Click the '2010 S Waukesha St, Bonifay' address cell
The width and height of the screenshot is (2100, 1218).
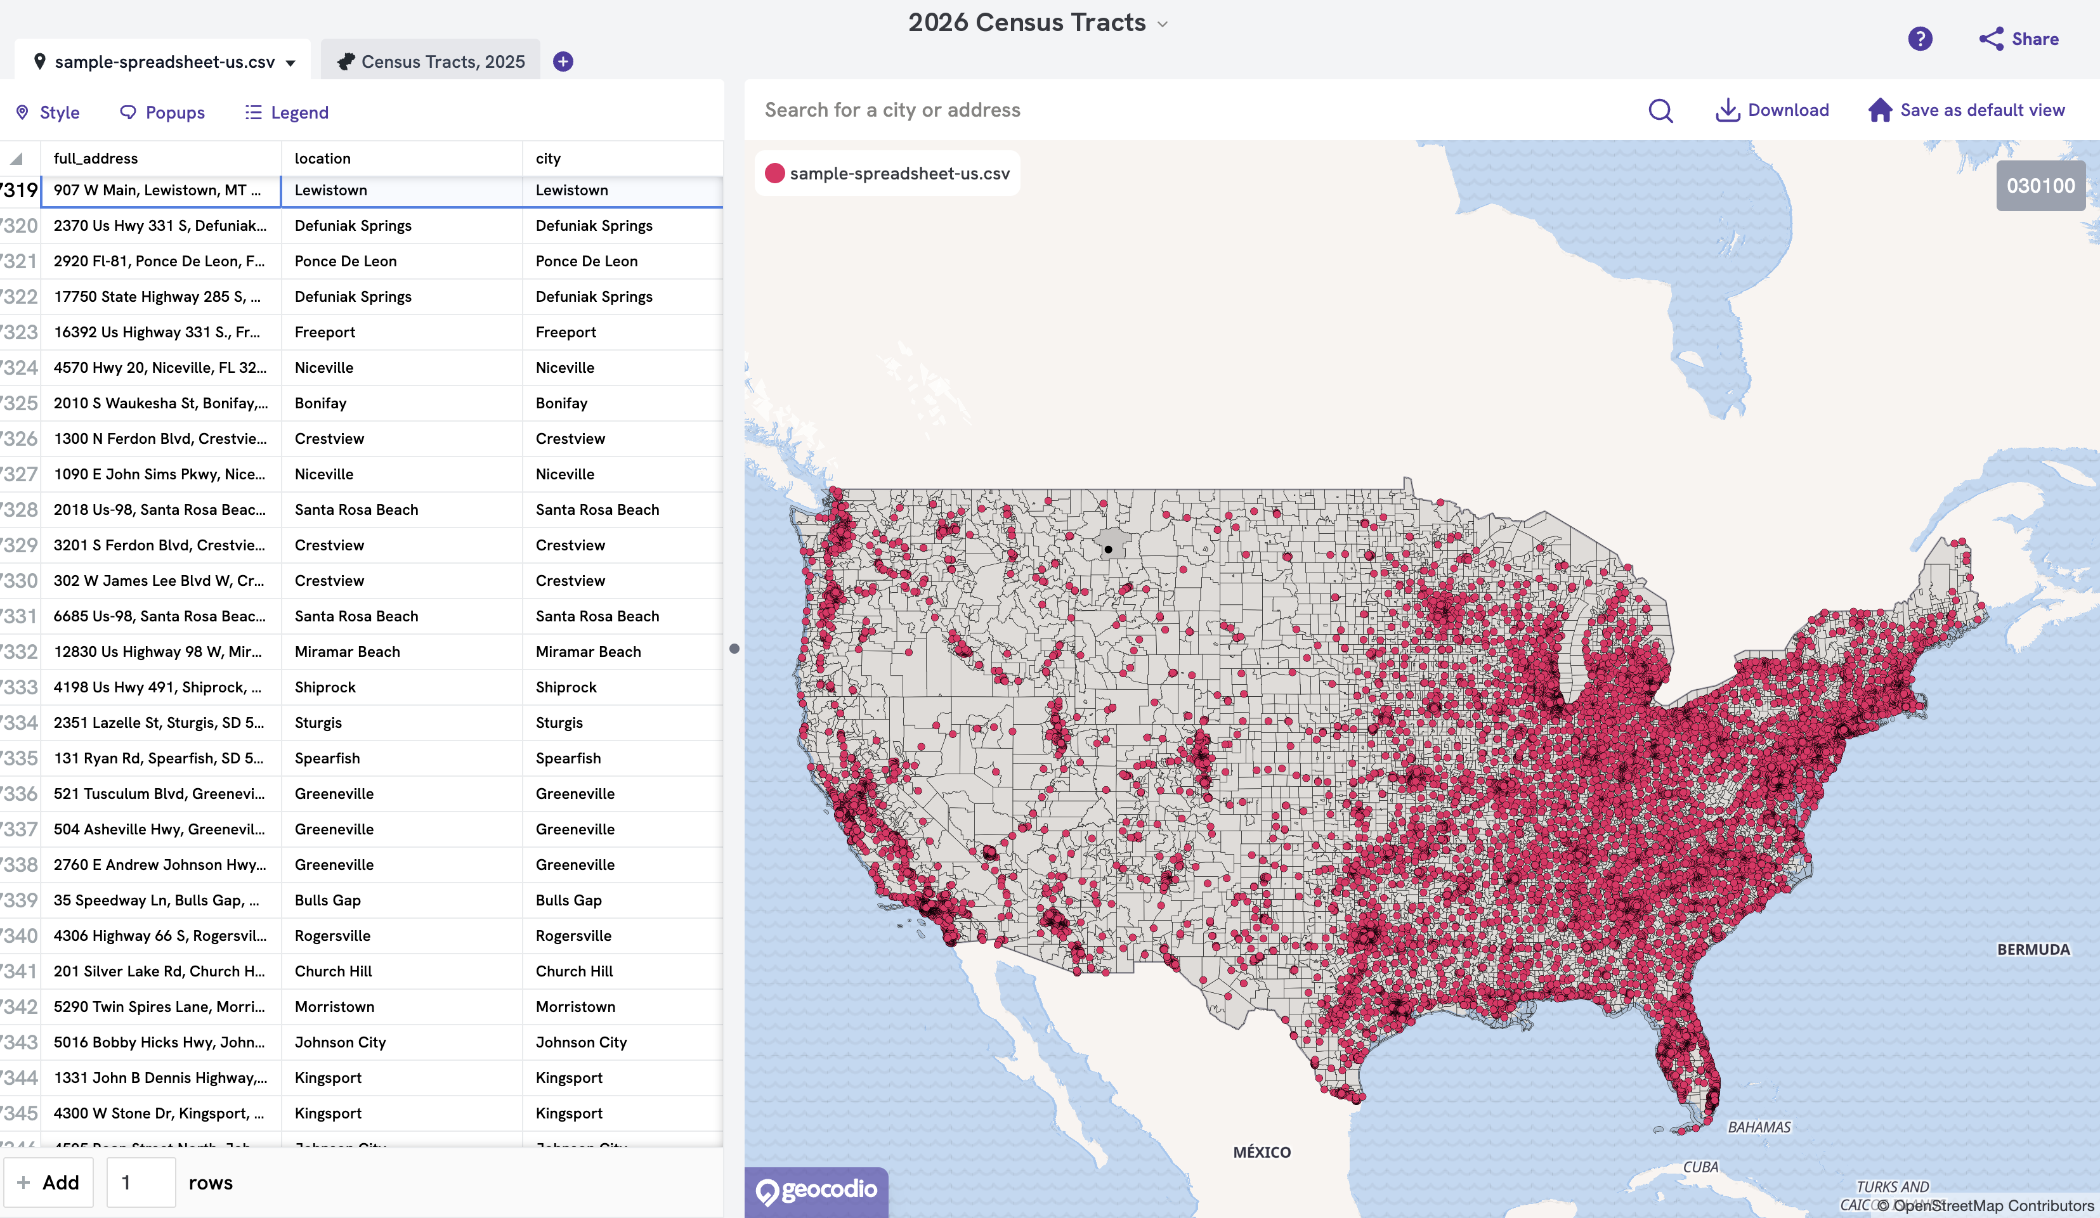click(162, 403)
